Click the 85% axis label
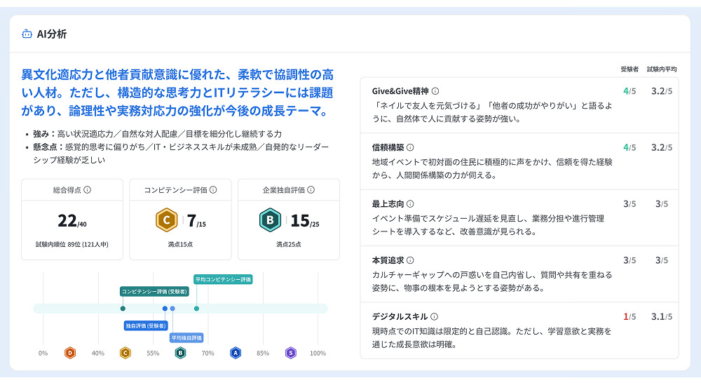This screenshot has height=383, width=701. click(x=263, y=353)
